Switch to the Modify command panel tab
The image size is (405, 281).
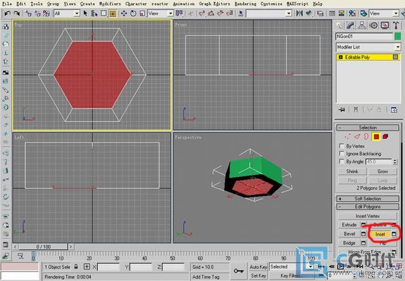coord(351,26)
